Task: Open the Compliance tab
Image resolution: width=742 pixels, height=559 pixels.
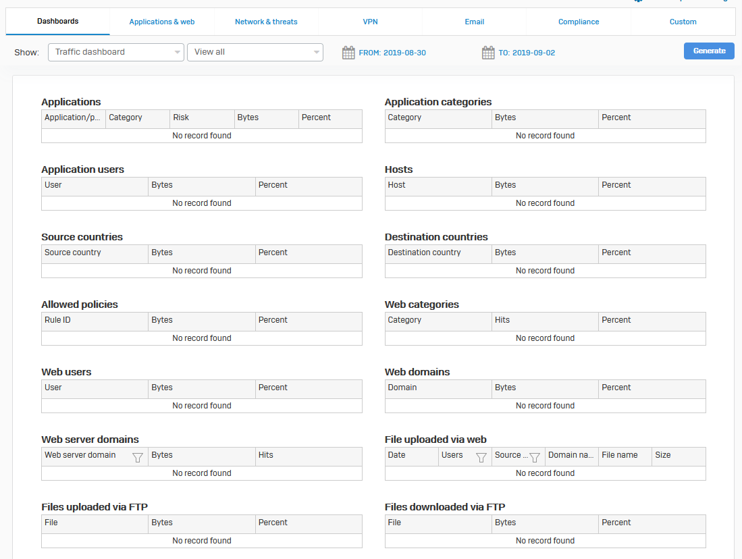Action: click(579, 22)
